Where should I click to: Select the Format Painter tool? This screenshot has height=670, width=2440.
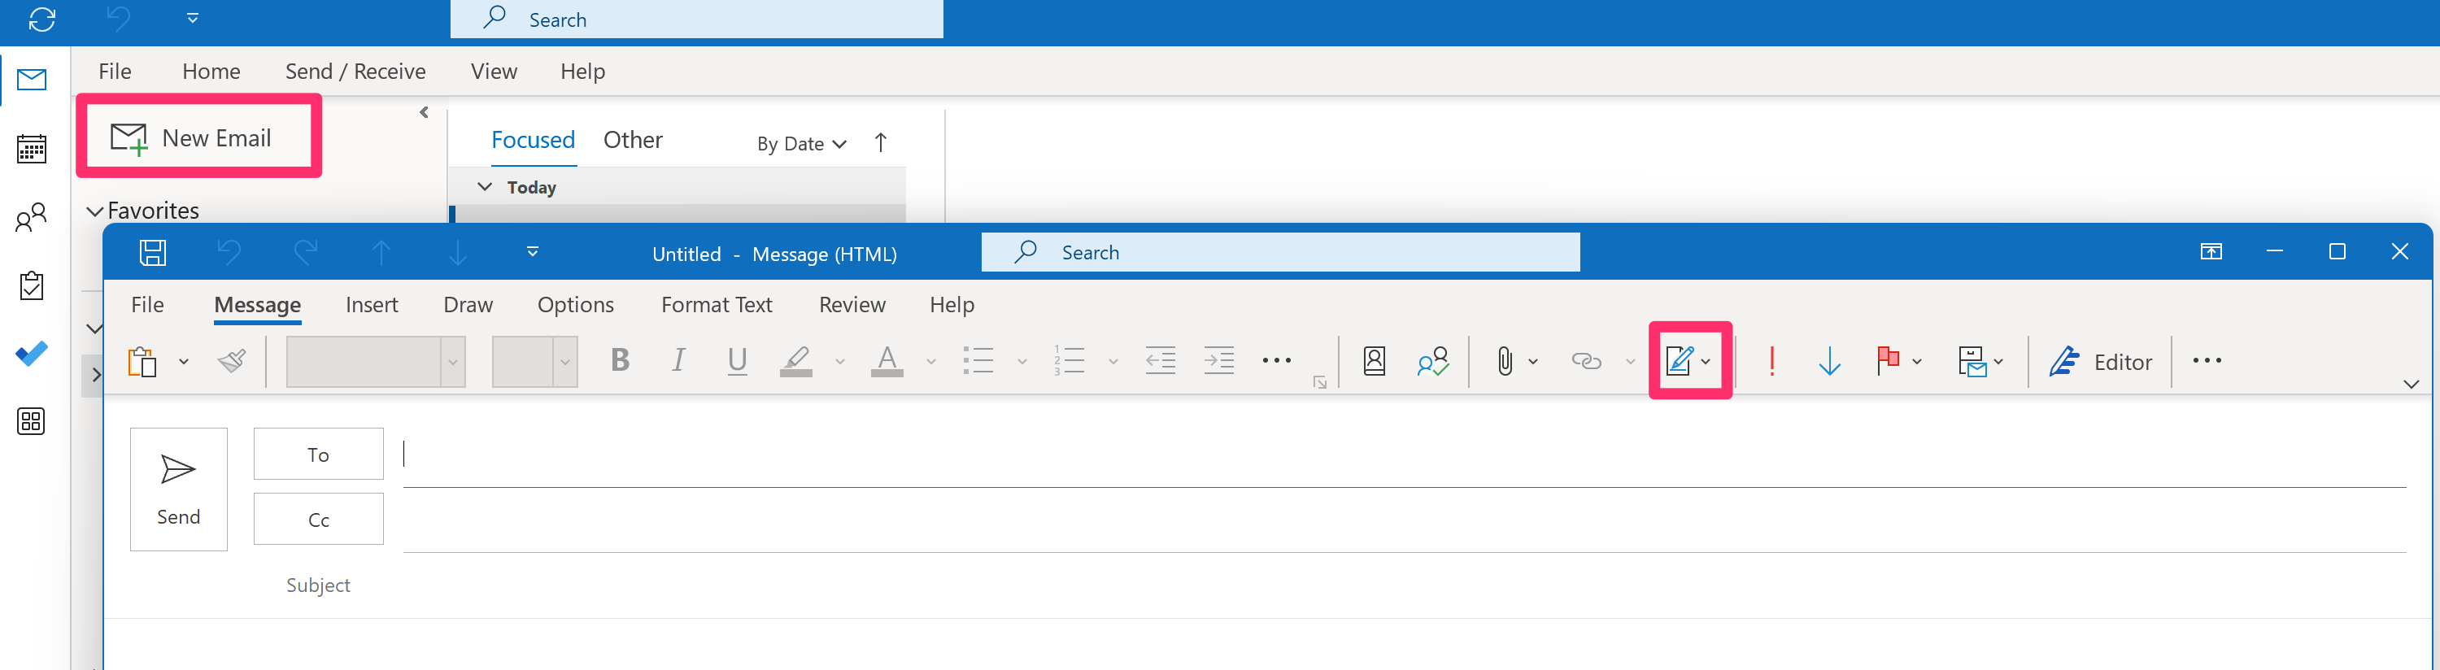(x=232, y=360)
